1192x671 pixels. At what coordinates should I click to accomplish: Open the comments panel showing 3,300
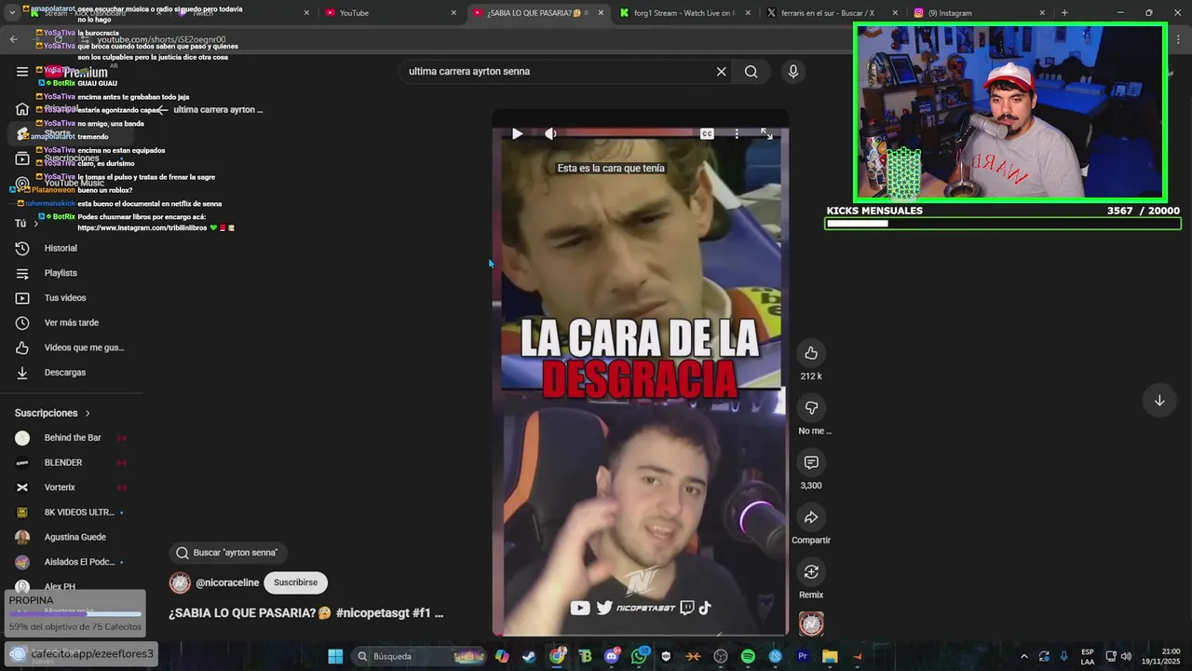(811, 462)
